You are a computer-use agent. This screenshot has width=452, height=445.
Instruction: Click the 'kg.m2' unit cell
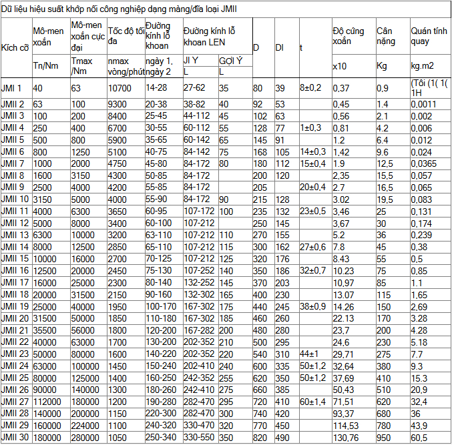[x=422, y=65]
